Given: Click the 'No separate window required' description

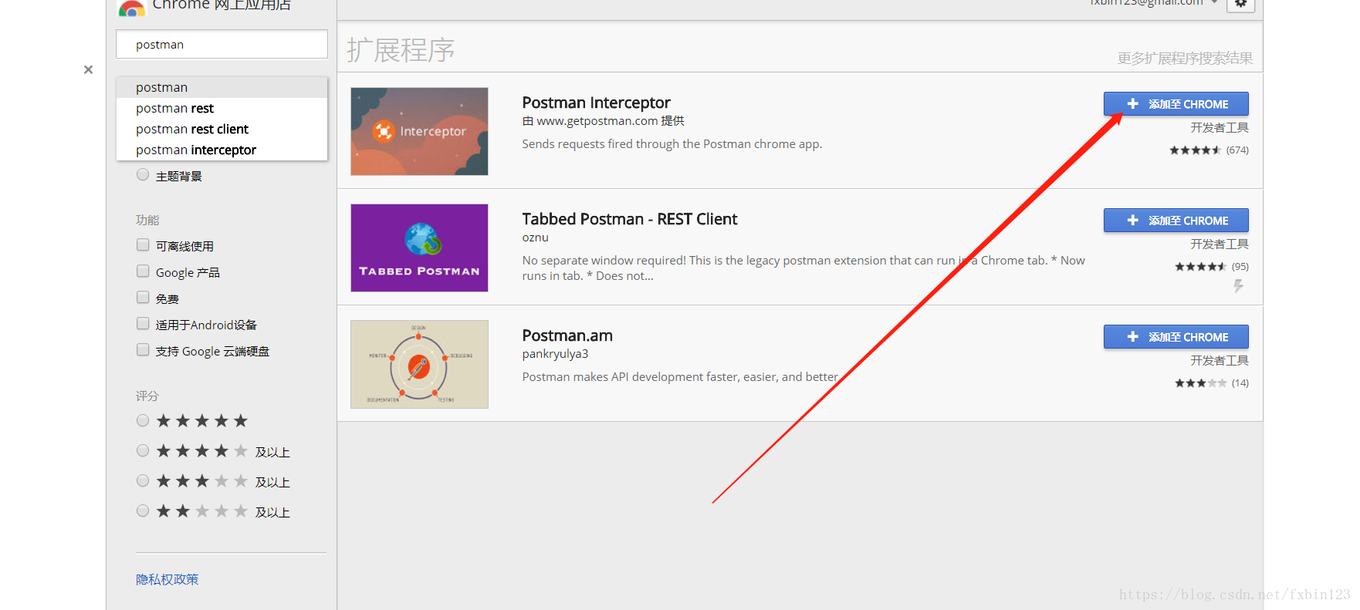Looking at the screenshot, I should pyautogui.click(x=803, y=268).
